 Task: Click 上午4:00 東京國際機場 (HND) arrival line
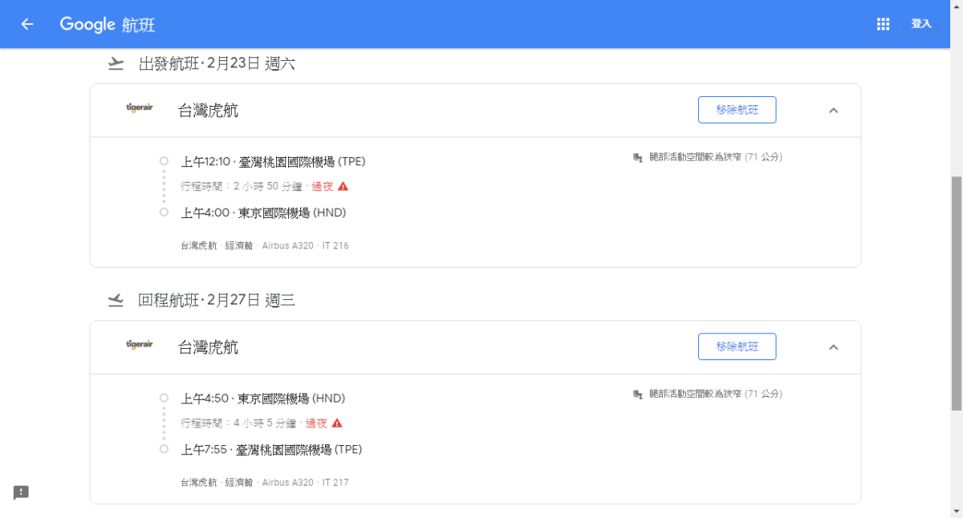263,212
